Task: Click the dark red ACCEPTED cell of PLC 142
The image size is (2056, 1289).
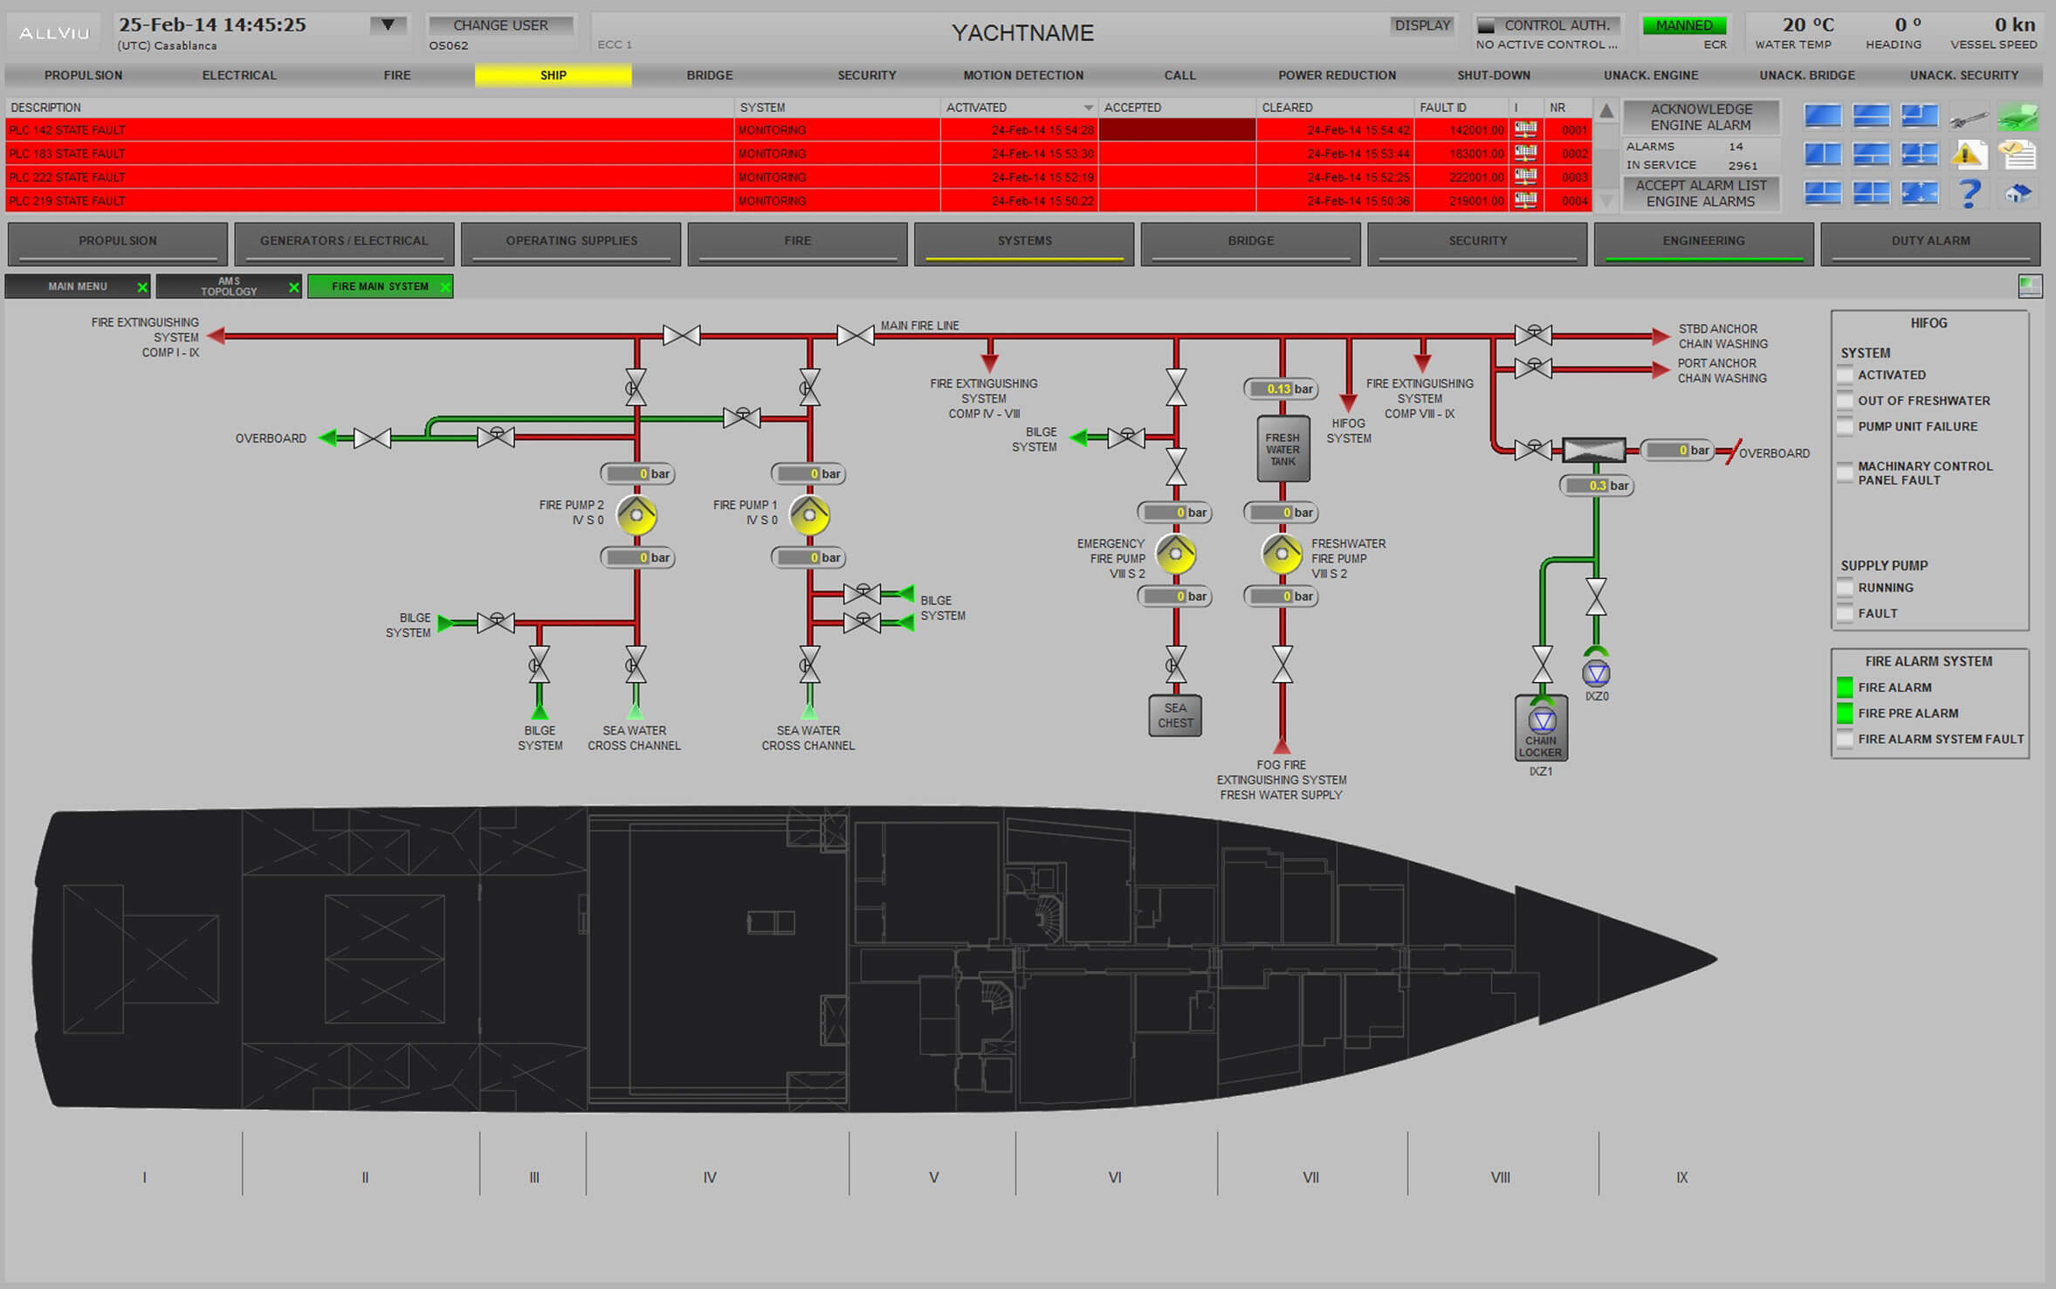Action: (x=1176, y=130)
